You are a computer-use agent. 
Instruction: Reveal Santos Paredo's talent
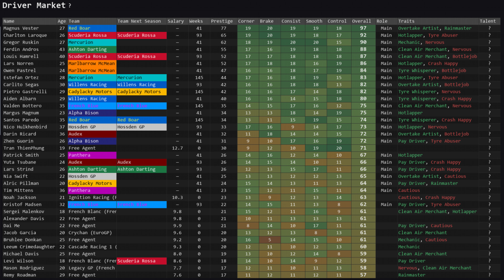click(x=489, y=120)
